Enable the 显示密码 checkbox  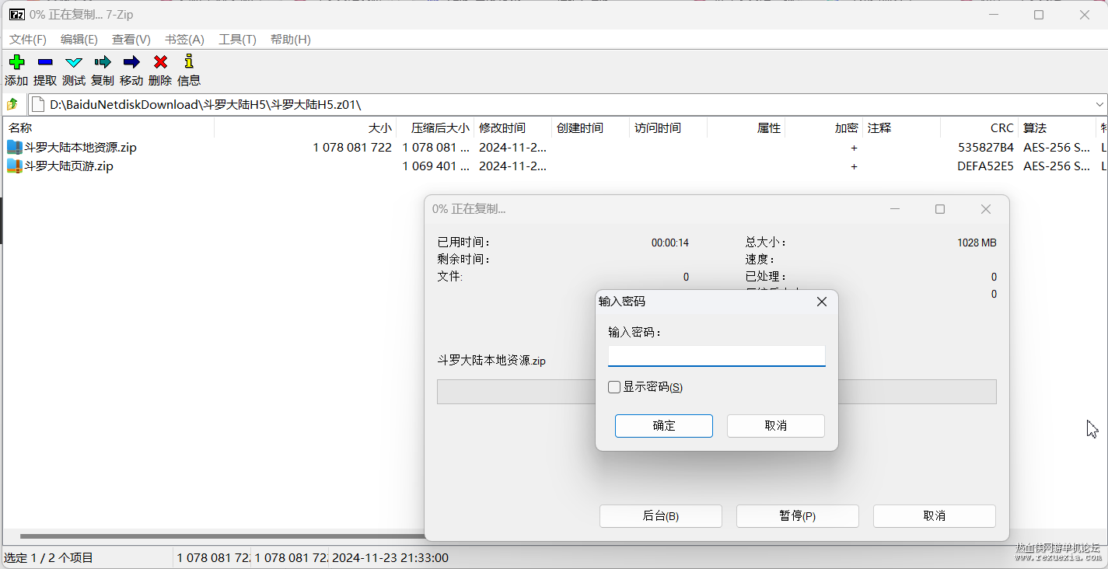coord(614,387)
